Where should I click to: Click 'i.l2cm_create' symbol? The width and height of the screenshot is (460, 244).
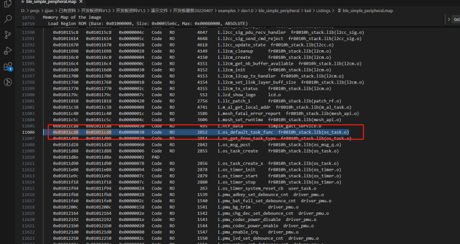click(234, 58)
